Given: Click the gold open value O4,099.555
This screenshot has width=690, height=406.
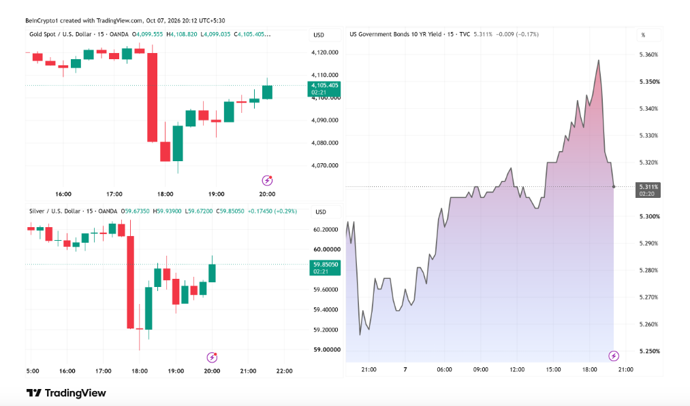Looking at the screenshot, I should tap(147, 34).
